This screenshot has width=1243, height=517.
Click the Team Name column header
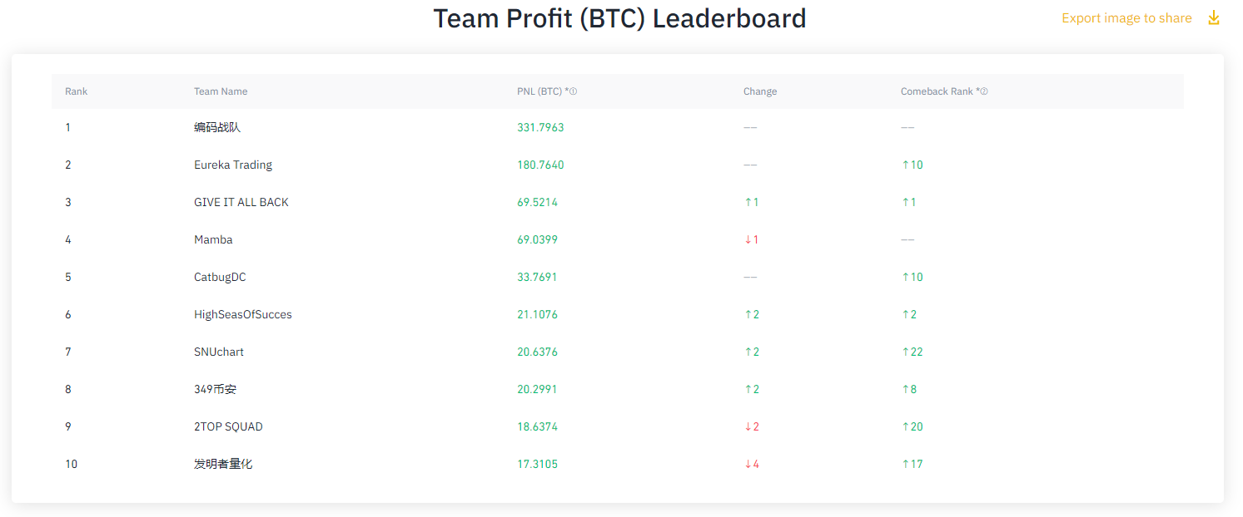pyautogui.click(x=220, y=91)
